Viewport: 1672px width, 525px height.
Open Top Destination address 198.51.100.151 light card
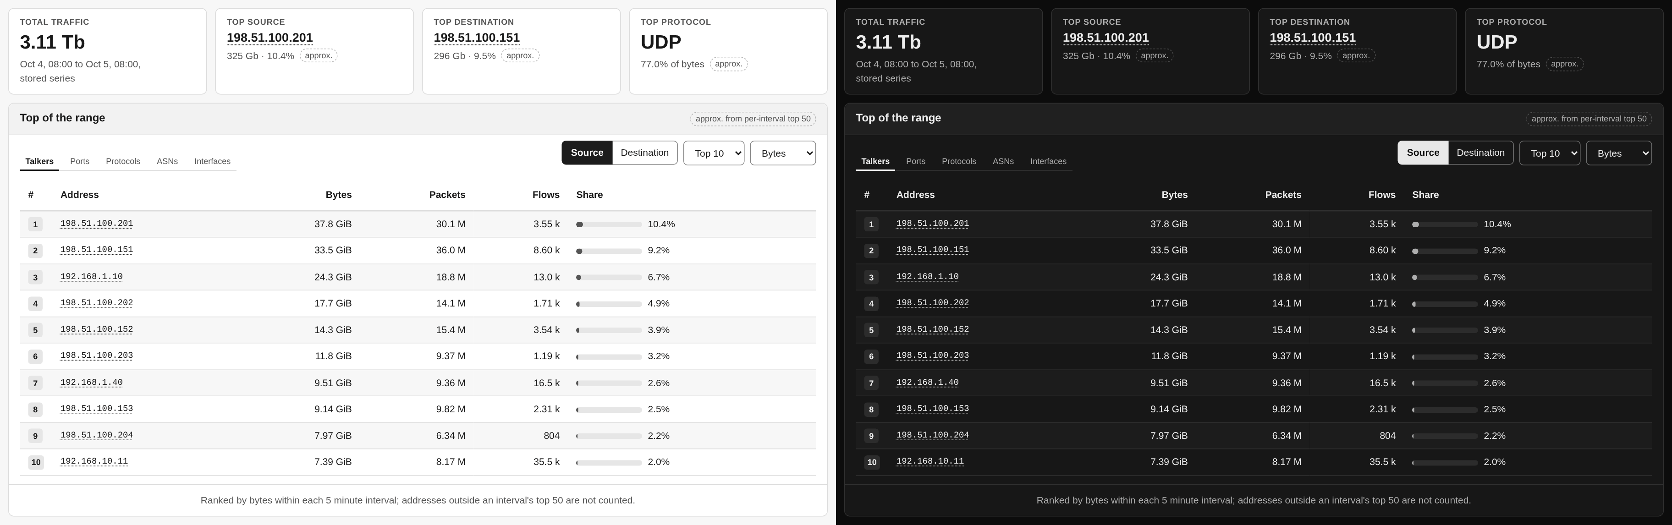click(x=476, y=38)
